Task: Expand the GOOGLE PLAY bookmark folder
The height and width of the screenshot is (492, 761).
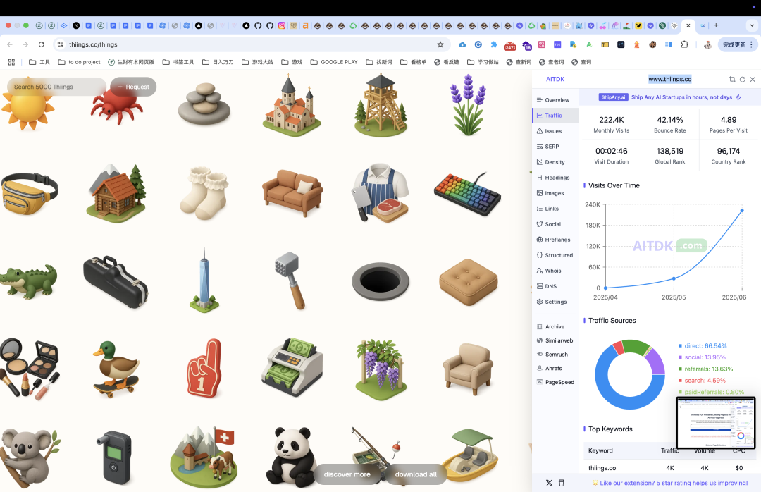Action: (334, 62)
